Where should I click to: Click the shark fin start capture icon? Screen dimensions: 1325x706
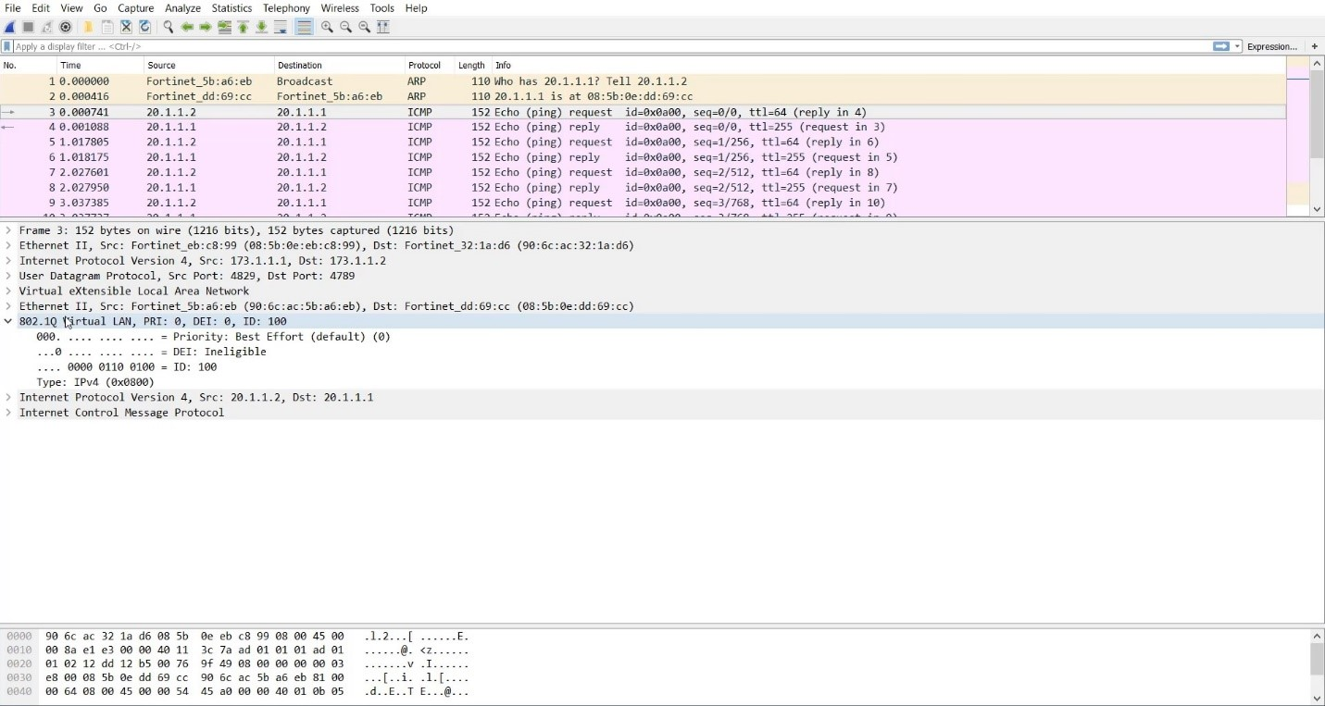coord(10,27)
